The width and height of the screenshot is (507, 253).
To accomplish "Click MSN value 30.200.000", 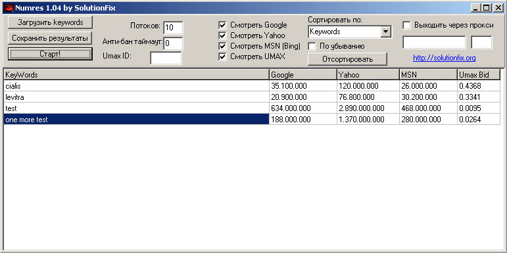I will [x=419, y=97].
